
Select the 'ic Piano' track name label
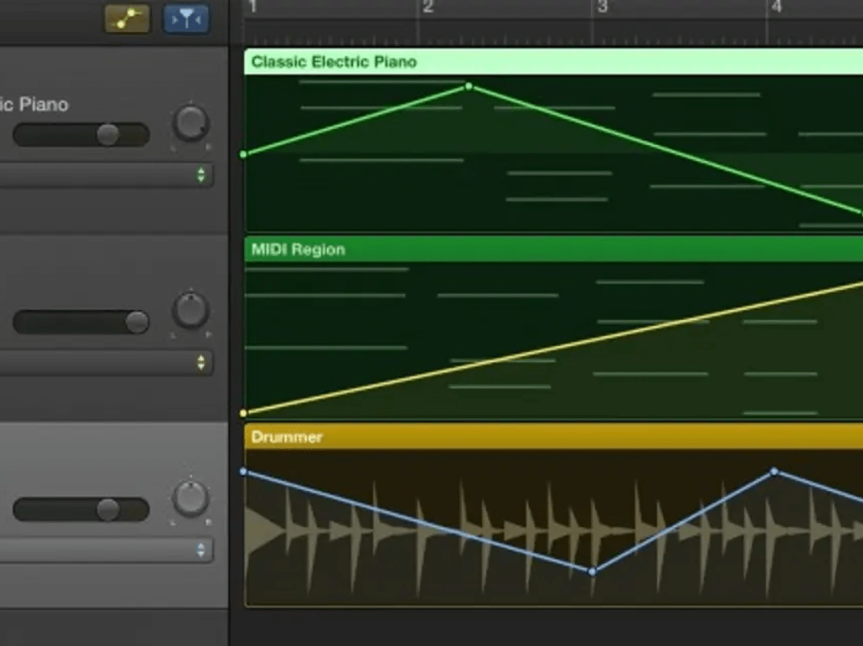pyautogui.click(x=34, y=104)
